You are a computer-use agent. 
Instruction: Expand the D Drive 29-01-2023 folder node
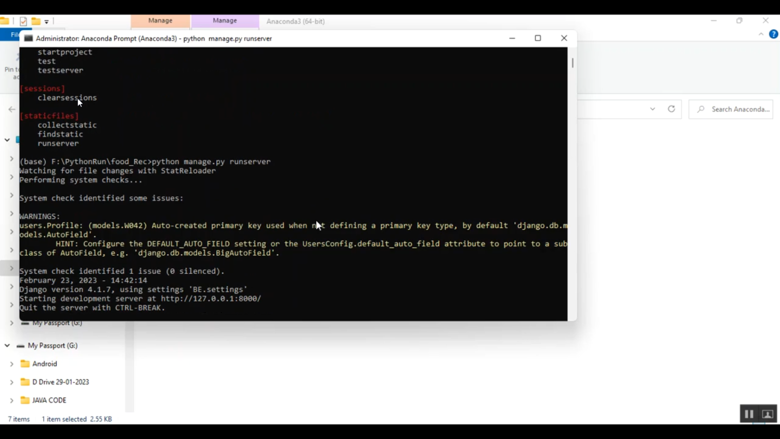coord(11,382)
